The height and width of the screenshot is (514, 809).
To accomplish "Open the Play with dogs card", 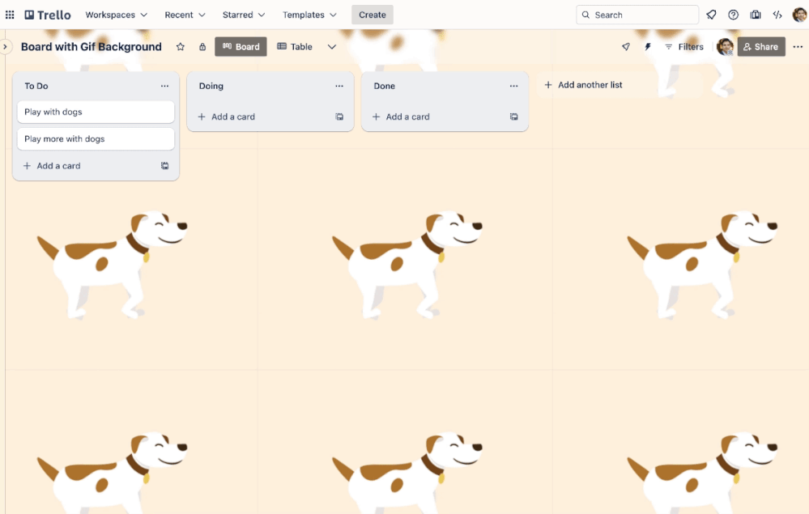I will [x=96, y=112].
